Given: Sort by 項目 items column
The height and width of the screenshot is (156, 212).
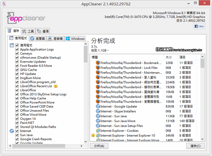Looking at the screenshot, I should coord(187,57).
